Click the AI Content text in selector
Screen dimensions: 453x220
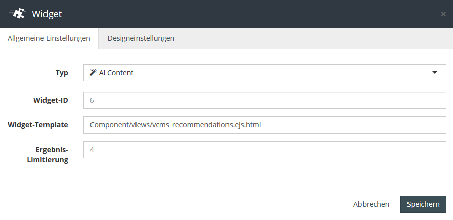tap(116, 73)
